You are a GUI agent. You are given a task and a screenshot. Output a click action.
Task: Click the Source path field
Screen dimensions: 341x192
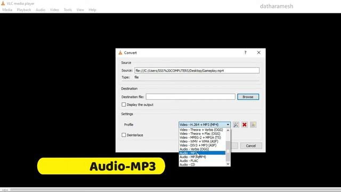point(197,70)
